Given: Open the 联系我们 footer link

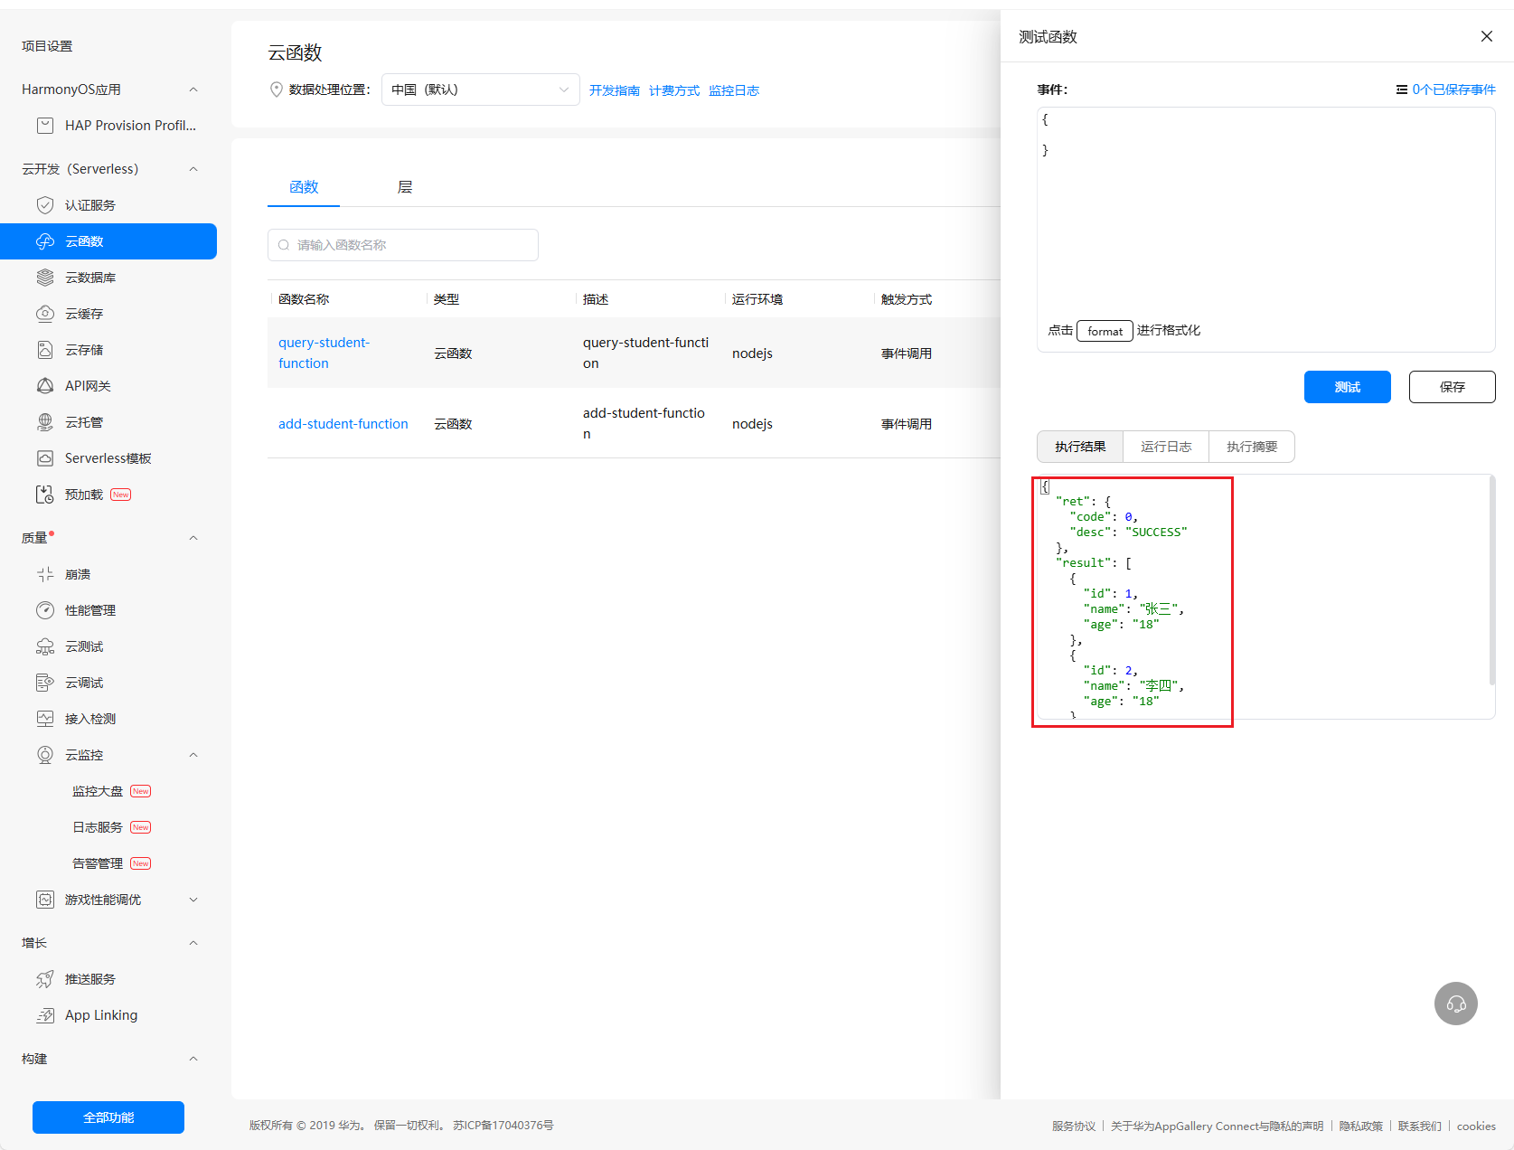Looking at the screenshot, I should pos(1420,1126).
